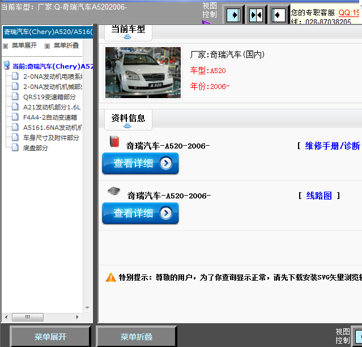The width and height of the screenshot is (362, 347).
Task: Open F4A4-2自动变速箱 tree item
Action: [x=50, y=117]
